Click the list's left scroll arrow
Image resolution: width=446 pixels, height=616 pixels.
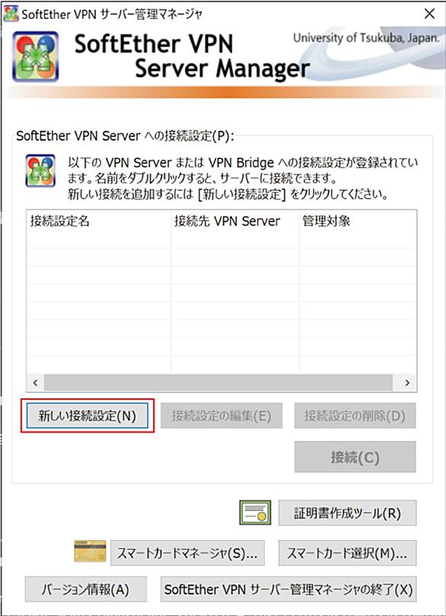(x=35, y=382)
